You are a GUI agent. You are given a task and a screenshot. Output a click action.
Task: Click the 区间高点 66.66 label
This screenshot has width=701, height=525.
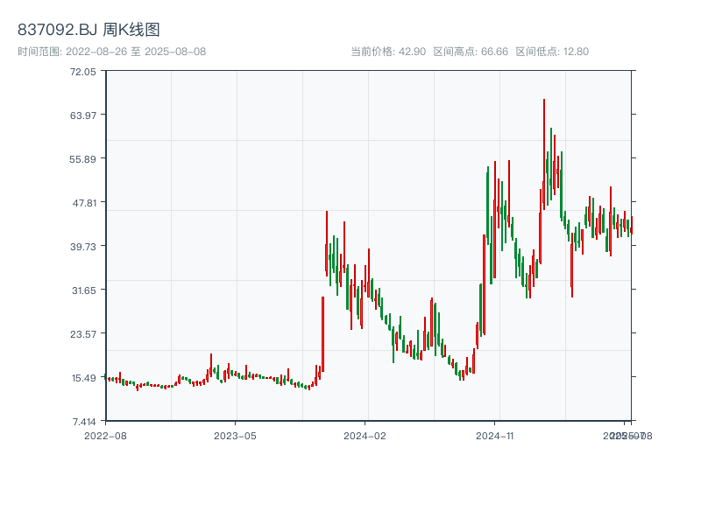[x=471, y=52]
